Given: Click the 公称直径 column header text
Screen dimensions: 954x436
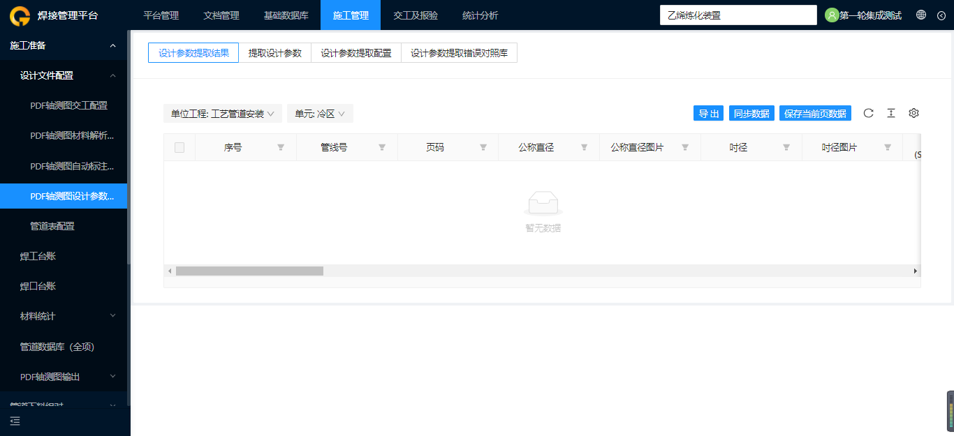Looking at the screenshot, I should point(536,147).
